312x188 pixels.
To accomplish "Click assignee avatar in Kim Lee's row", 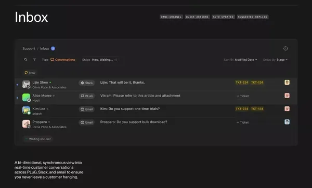I will pyautogui.click(x=287, y=109).
